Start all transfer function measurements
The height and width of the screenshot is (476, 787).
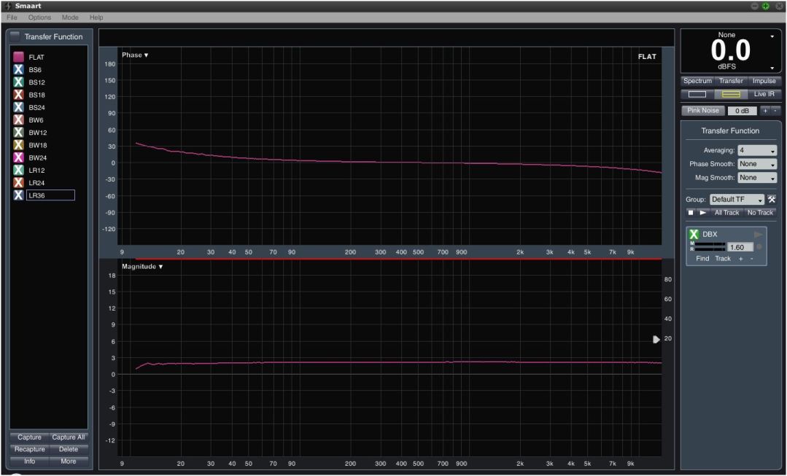coord(702,213)
